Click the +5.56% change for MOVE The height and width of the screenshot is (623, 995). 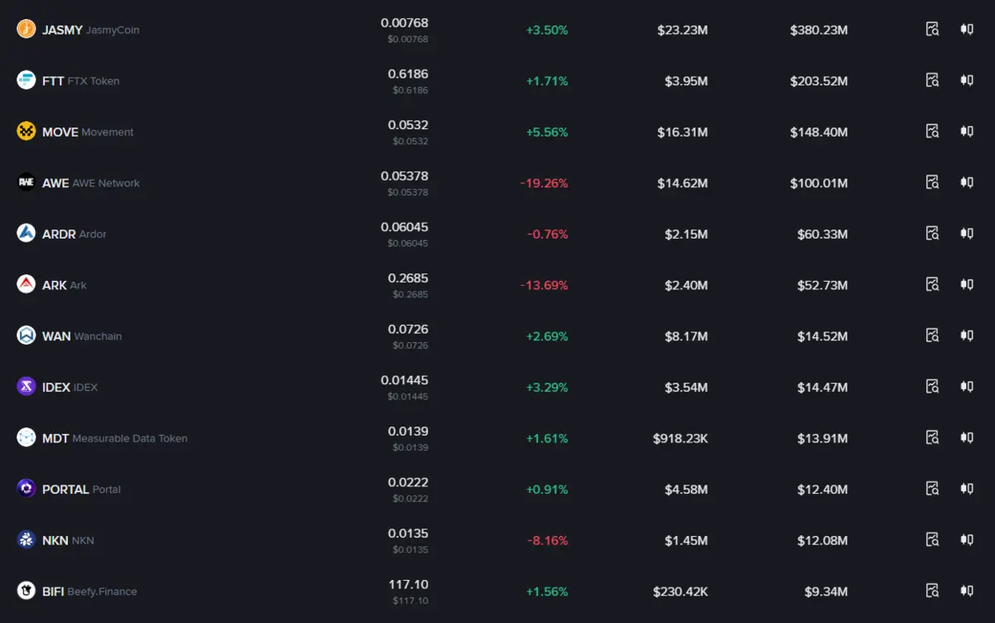[x=547, y=131]
